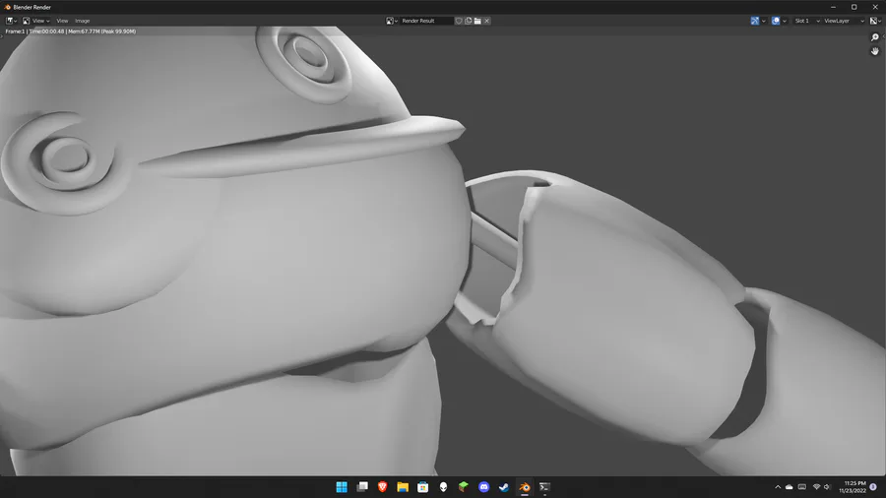The height and width of the screenshot is (498, 886).
Task: Click the Render Result name field
Action: coord(426,21)
